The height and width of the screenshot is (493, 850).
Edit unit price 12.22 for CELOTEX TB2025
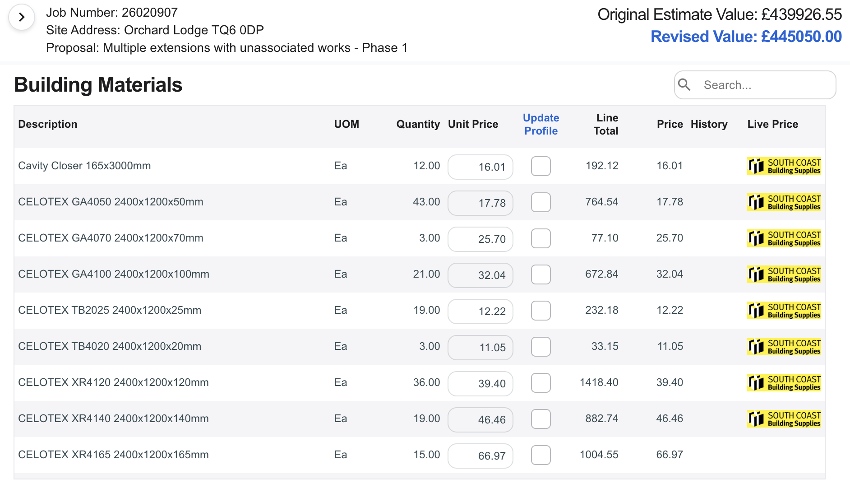(x=480, y=312)
